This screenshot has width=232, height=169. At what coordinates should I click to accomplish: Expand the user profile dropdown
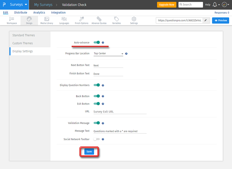pos(226,5)
